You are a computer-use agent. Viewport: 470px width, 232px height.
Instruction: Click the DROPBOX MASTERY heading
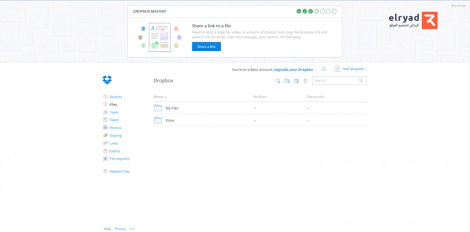click(150, 12)
